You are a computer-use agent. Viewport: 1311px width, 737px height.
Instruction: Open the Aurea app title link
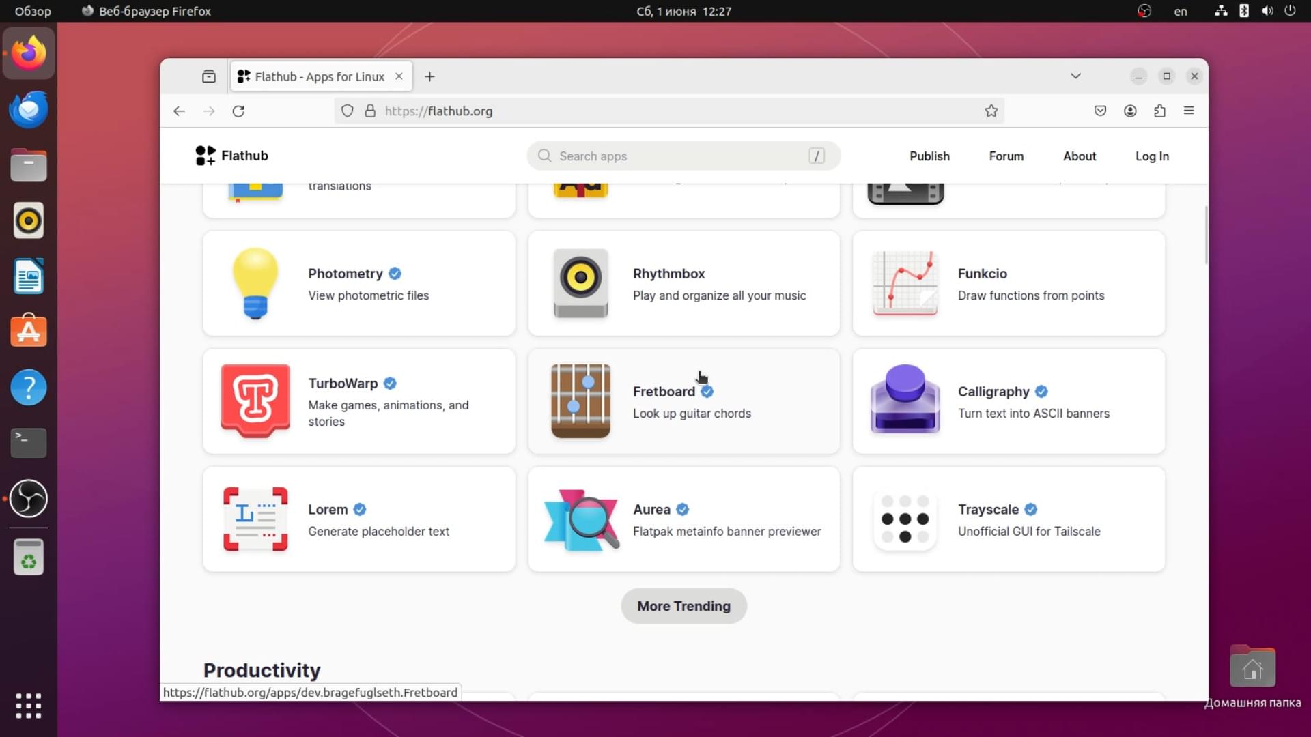point(651,510)
